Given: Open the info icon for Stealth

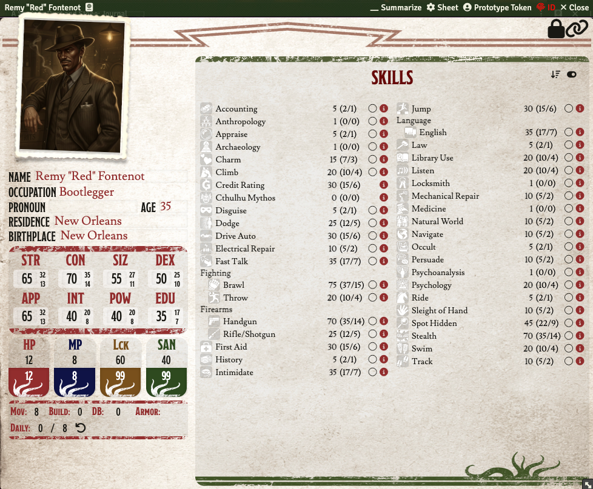Looking at the screenshot, I should pos(580,336).
